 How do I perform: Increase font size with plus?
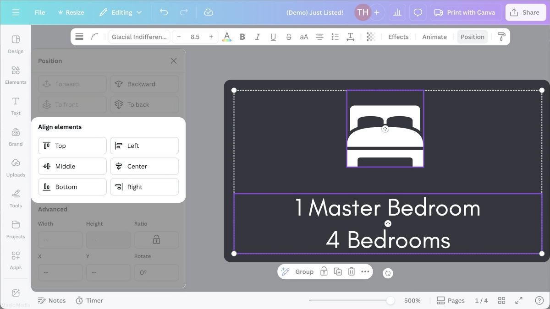(x=211, y=37)
